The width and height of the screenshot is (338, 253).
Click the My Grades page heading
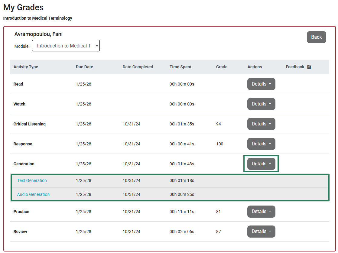pos(23,7)
